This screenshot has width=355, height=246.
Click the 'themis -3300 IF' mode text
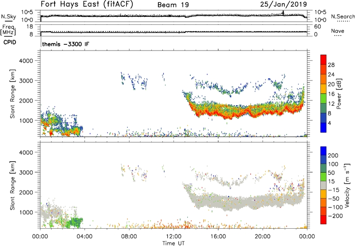66,44
